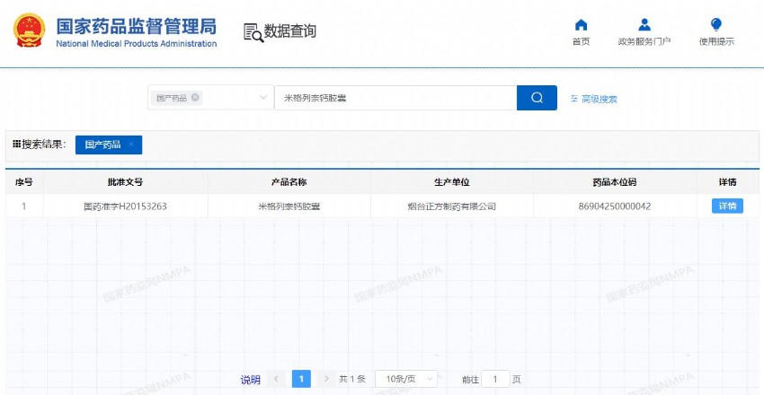Close the 国产药品 search result tab

tap(131, 145)
